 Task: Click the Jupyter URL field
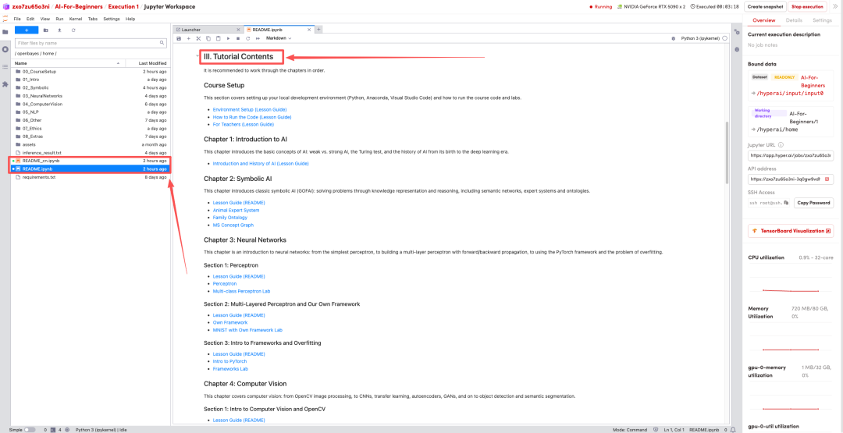point(791,155)
